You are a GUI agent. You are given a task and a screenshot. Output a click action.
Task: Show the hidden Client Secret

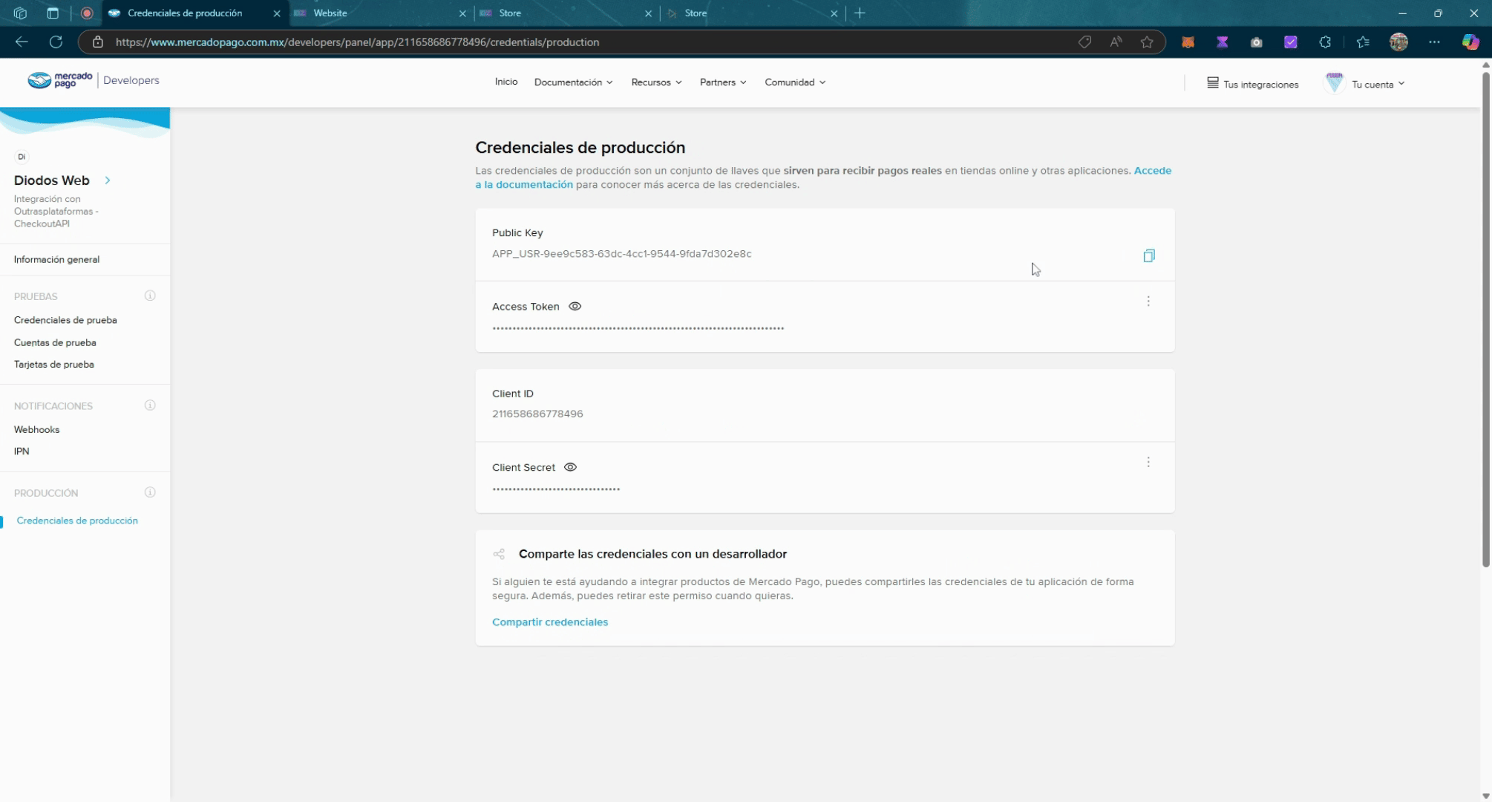coord(570,468)
